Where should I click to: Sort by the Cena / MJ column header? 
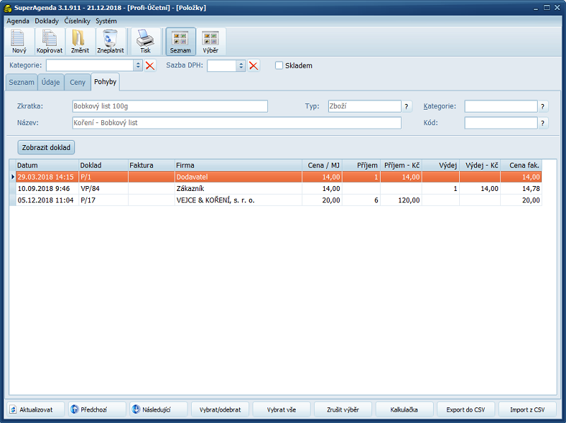[x=322, y=166]
